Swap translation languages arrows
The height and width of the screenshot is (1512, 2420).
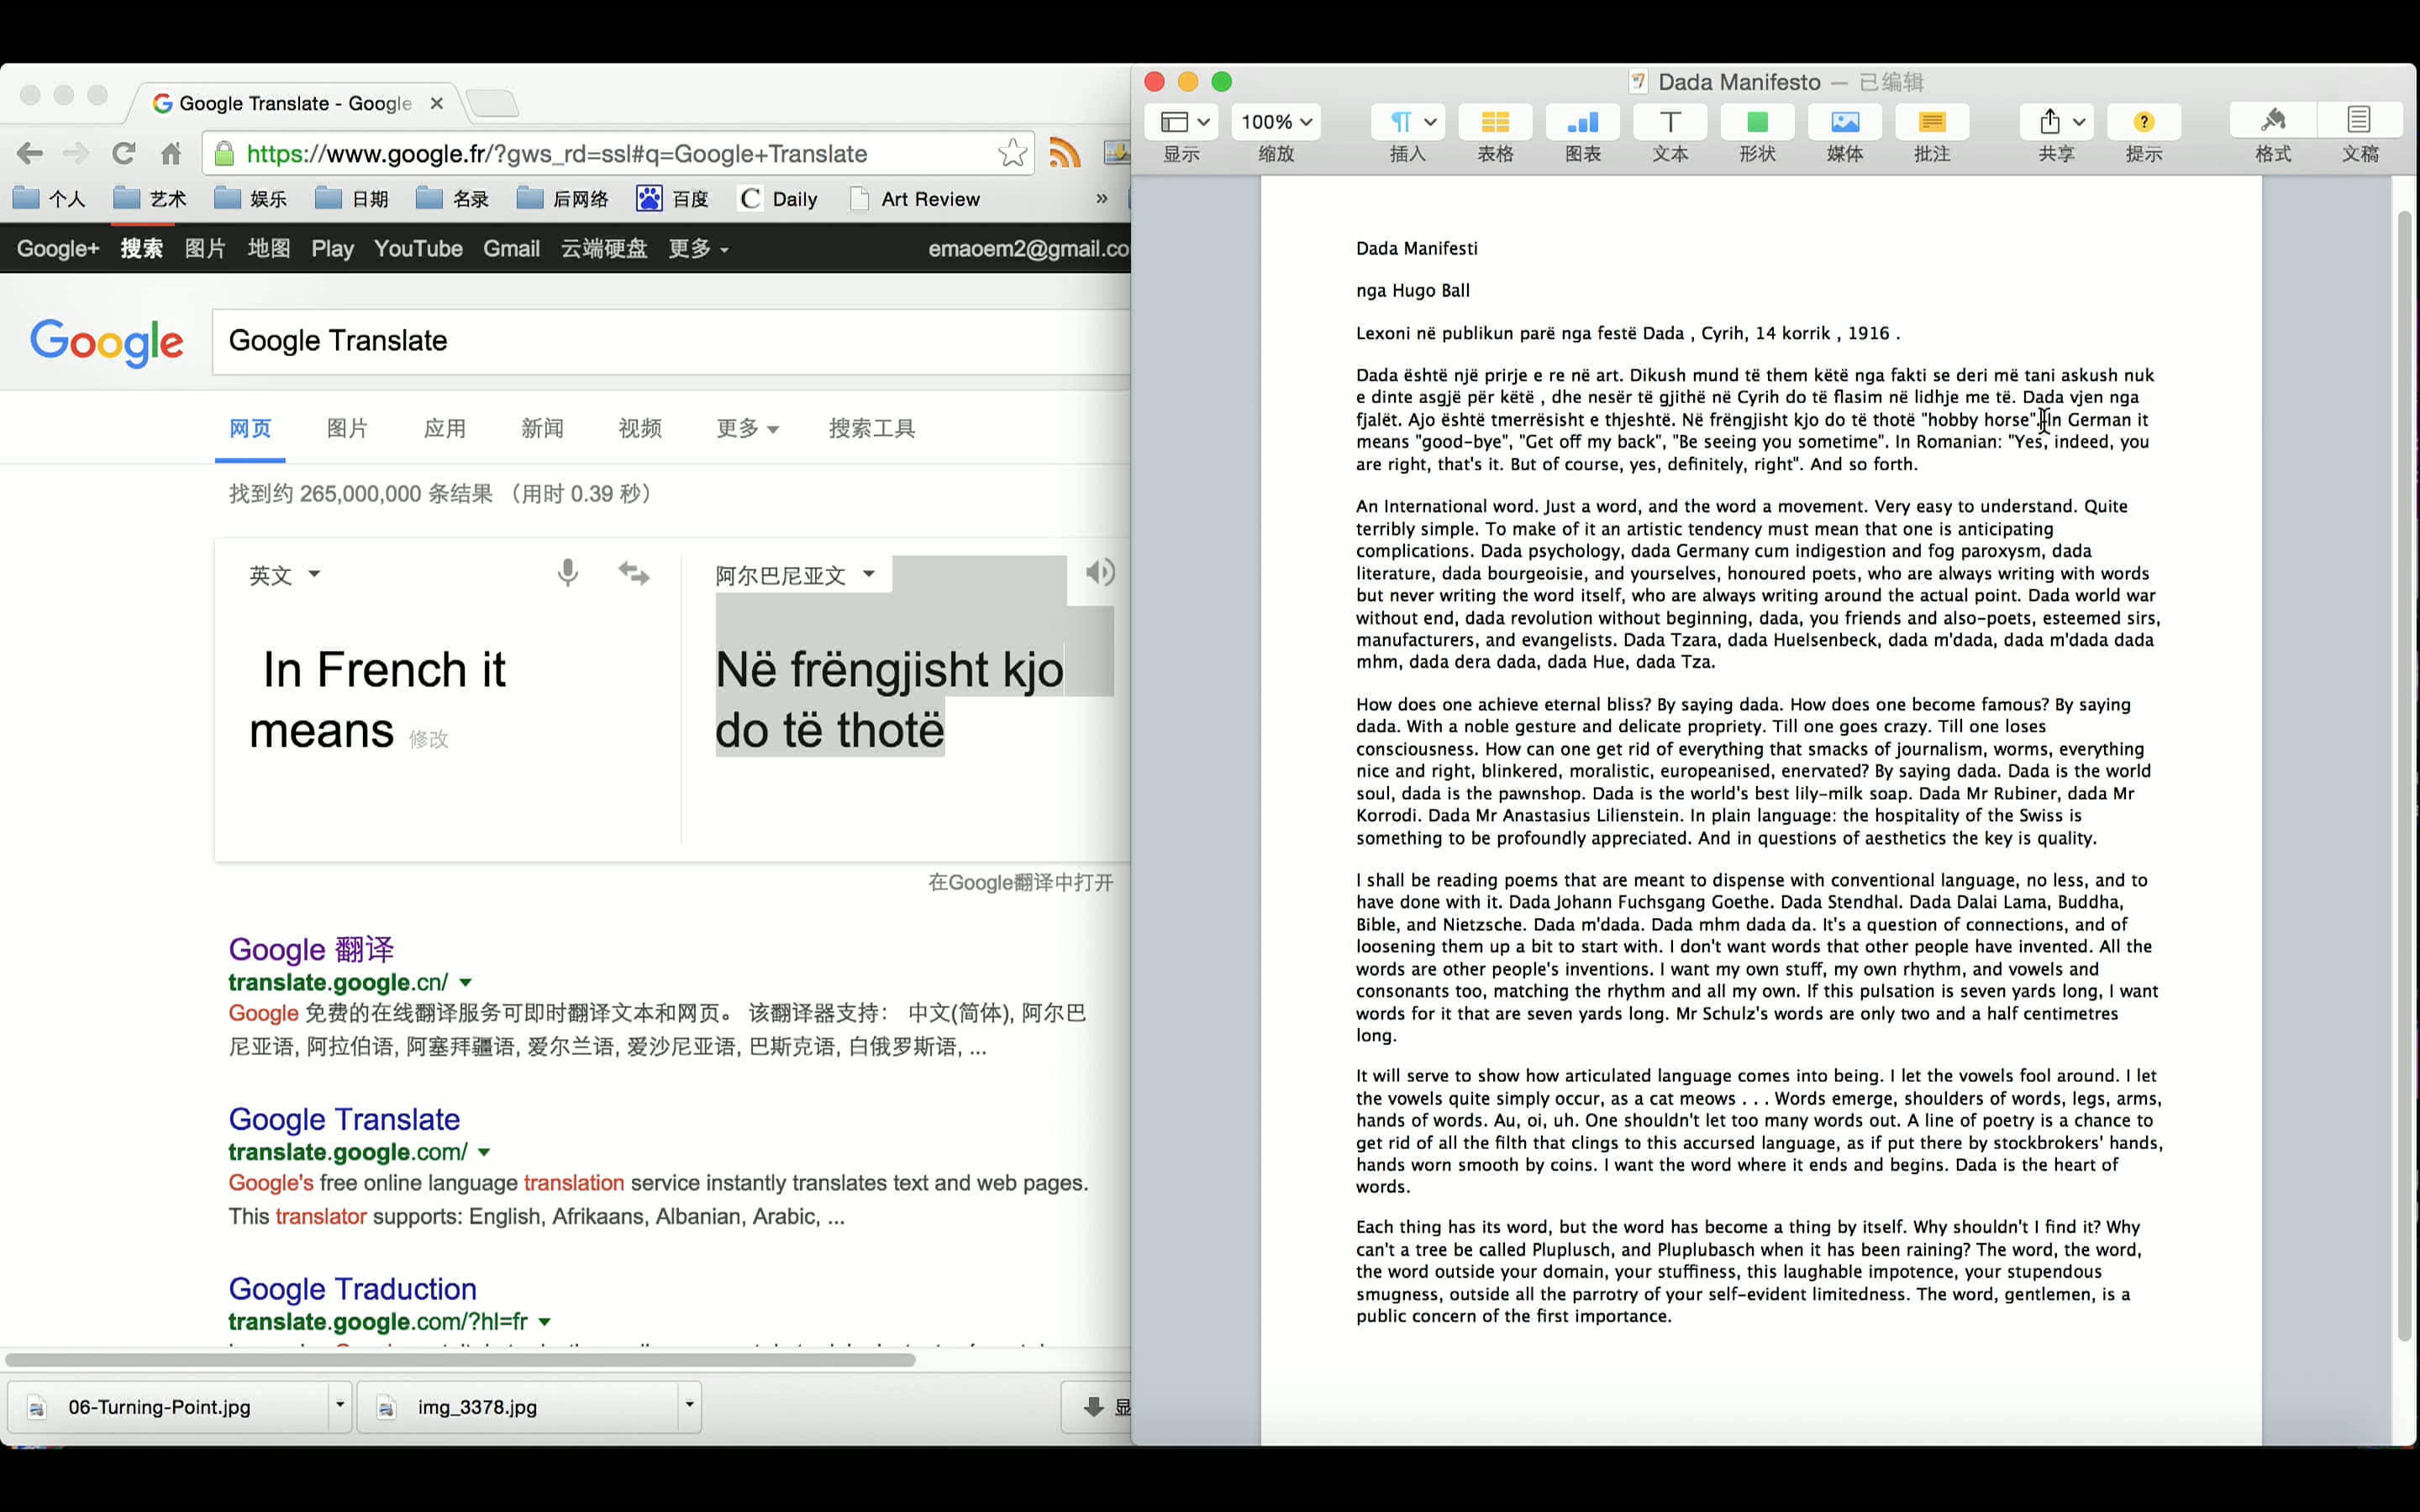click(634, 573)
